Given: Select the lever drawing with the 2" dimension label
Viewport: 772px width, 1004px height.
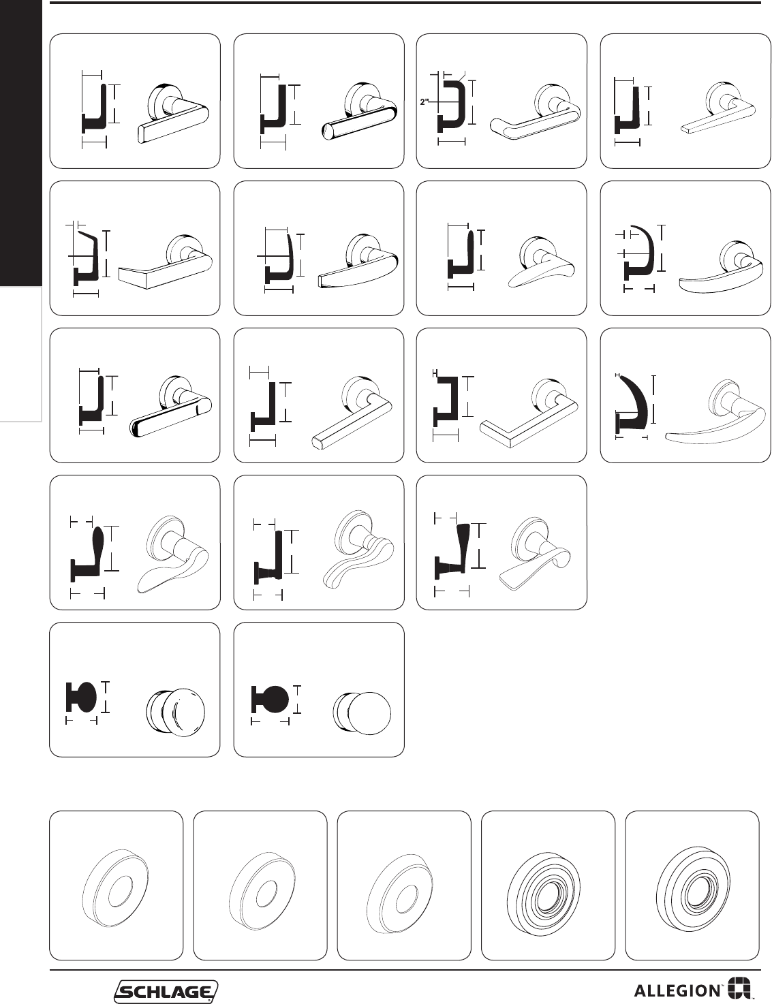Looking at the screenshot, I should coord(501,101).
